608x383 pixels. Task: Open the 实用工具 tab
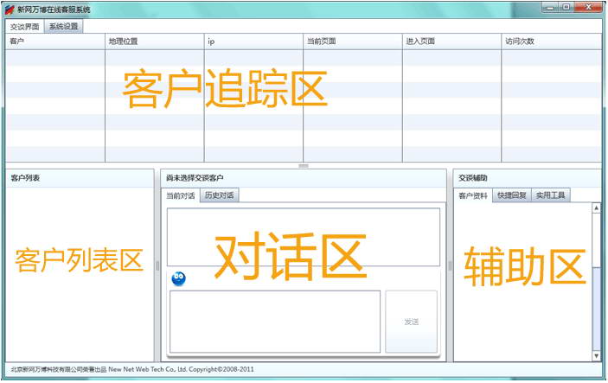(551, 195)
